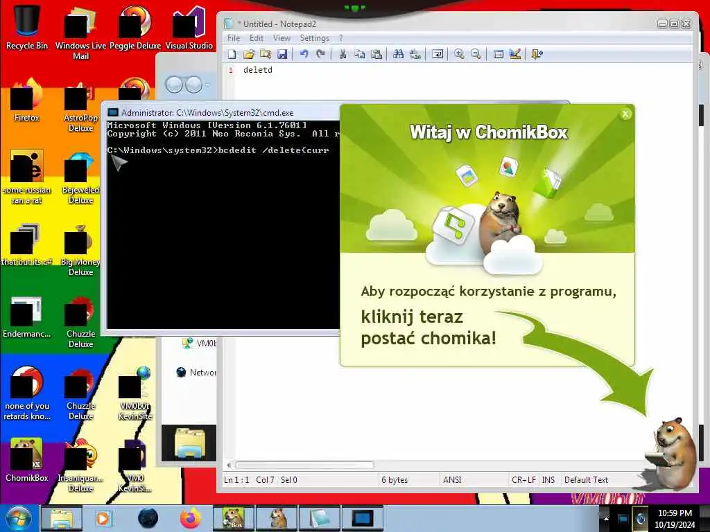
Task: Click the Open file icon in Notepad2
Action: tap(248, 54)
